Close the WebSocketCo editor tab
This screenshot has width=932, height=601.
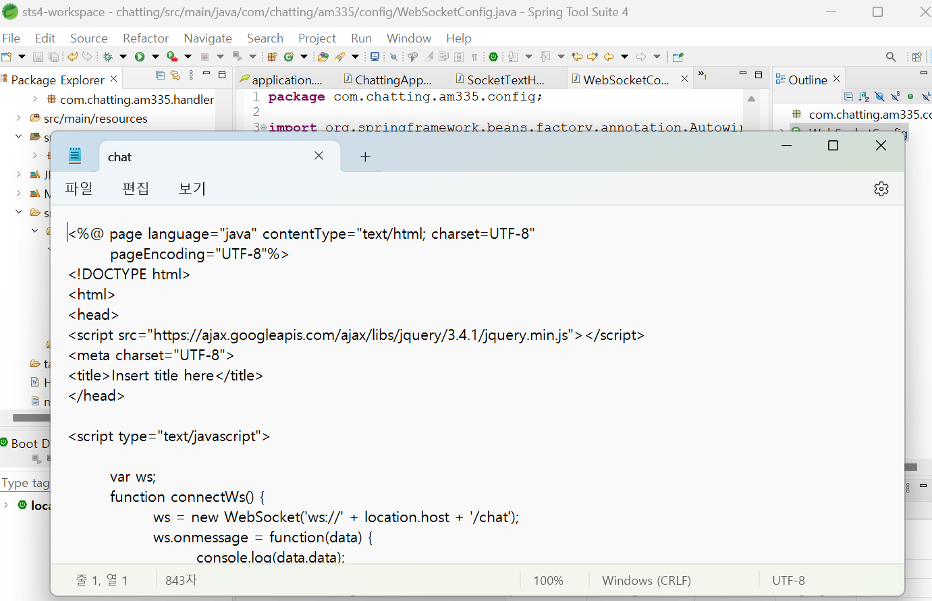684,79
